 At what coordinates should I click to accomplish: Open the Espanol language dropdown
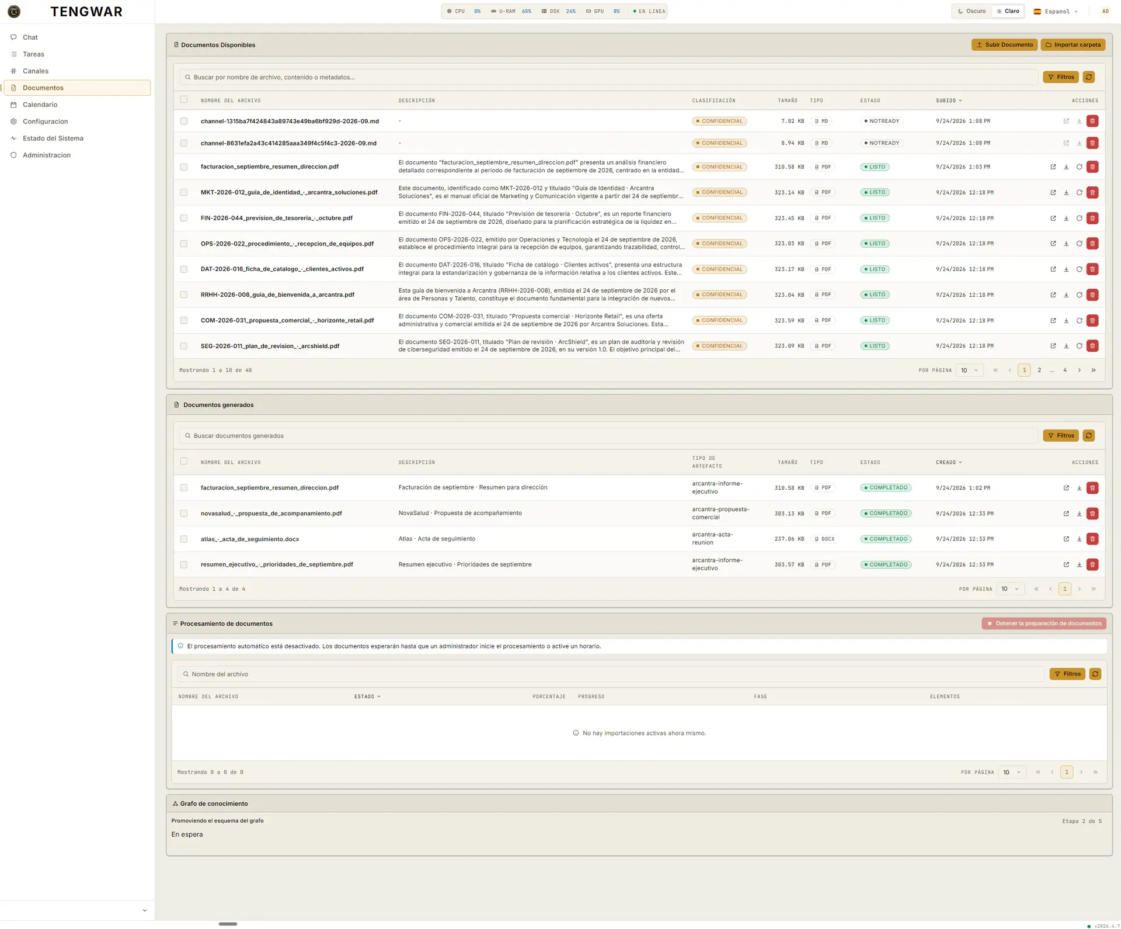[x=1056, y=11]
